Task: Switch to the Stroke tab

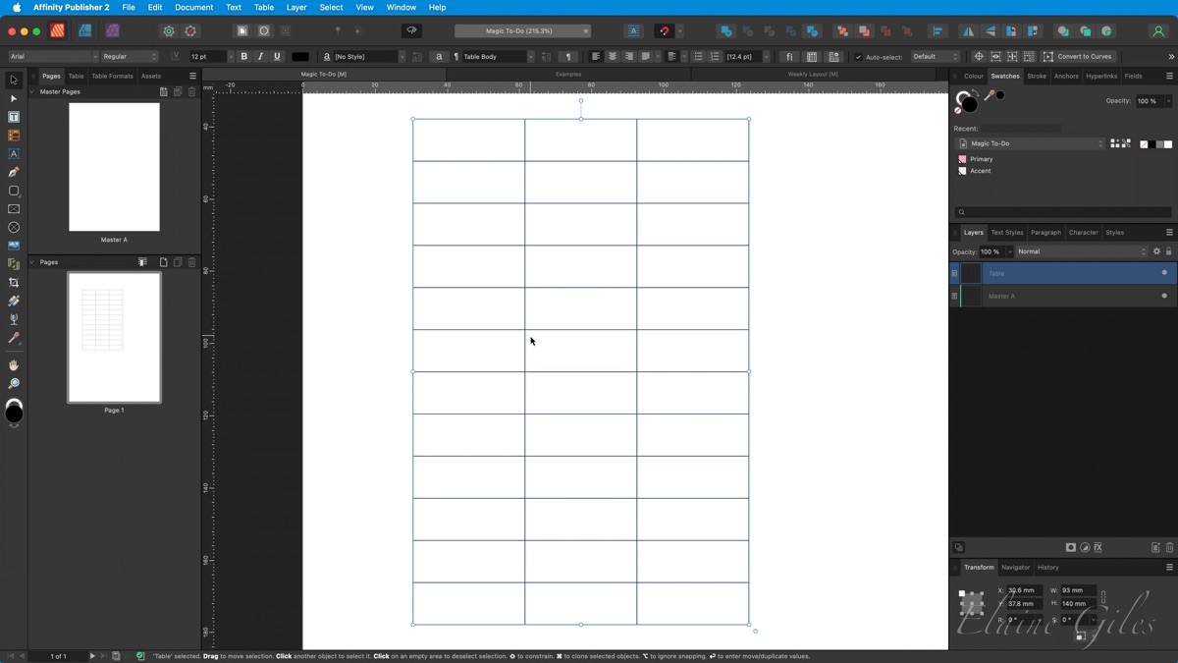Action: tap(1037, 76)
